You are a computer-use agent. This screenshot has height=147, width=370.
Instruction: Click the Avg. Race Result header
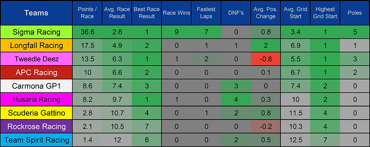coord(117,13)
